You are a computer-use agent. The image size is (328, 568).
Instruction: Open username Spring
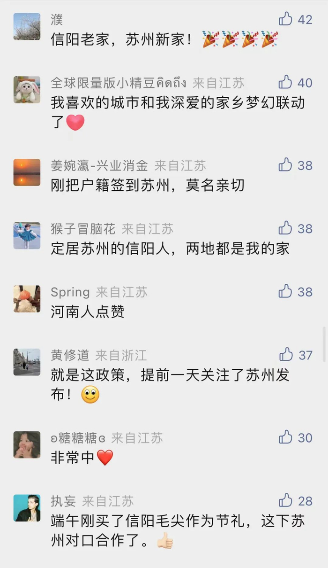click(70, 292)
